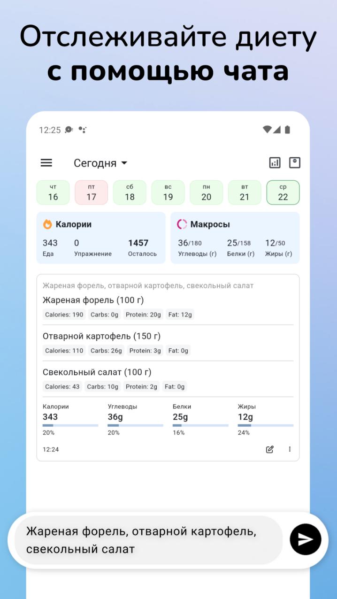
Task: Open the three-dot meal options menu
Action: [290, 449]
